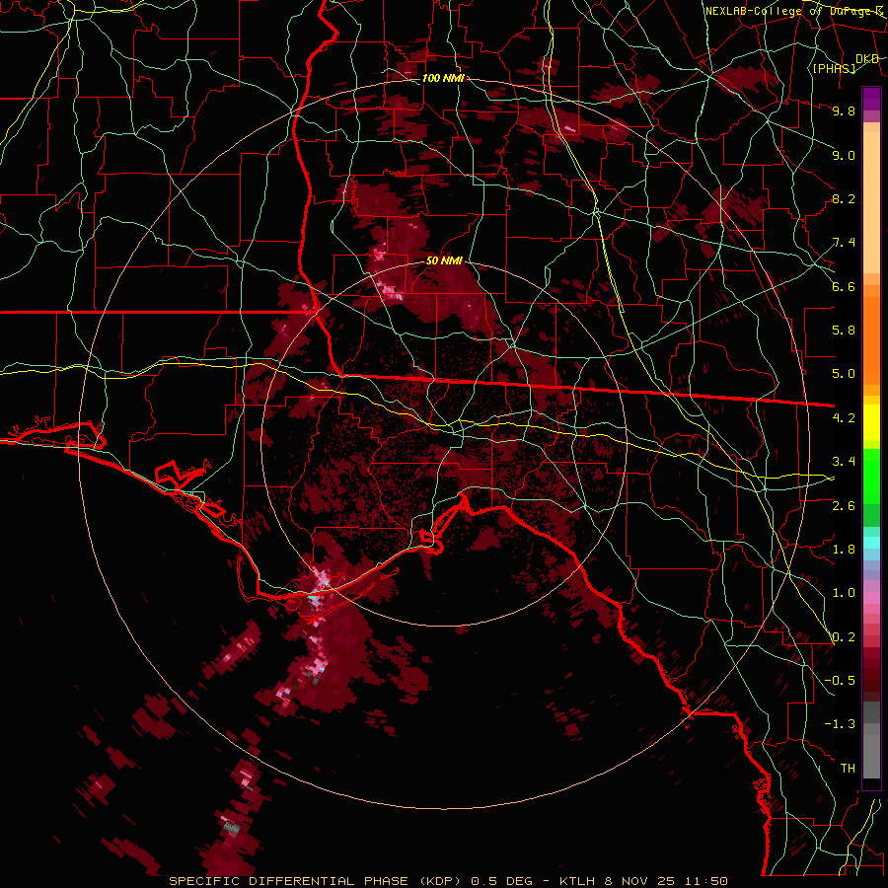Viewport: 888px width, 888px height.
Task: Click the 50 NMI range ring label
Action: [444, 260]
